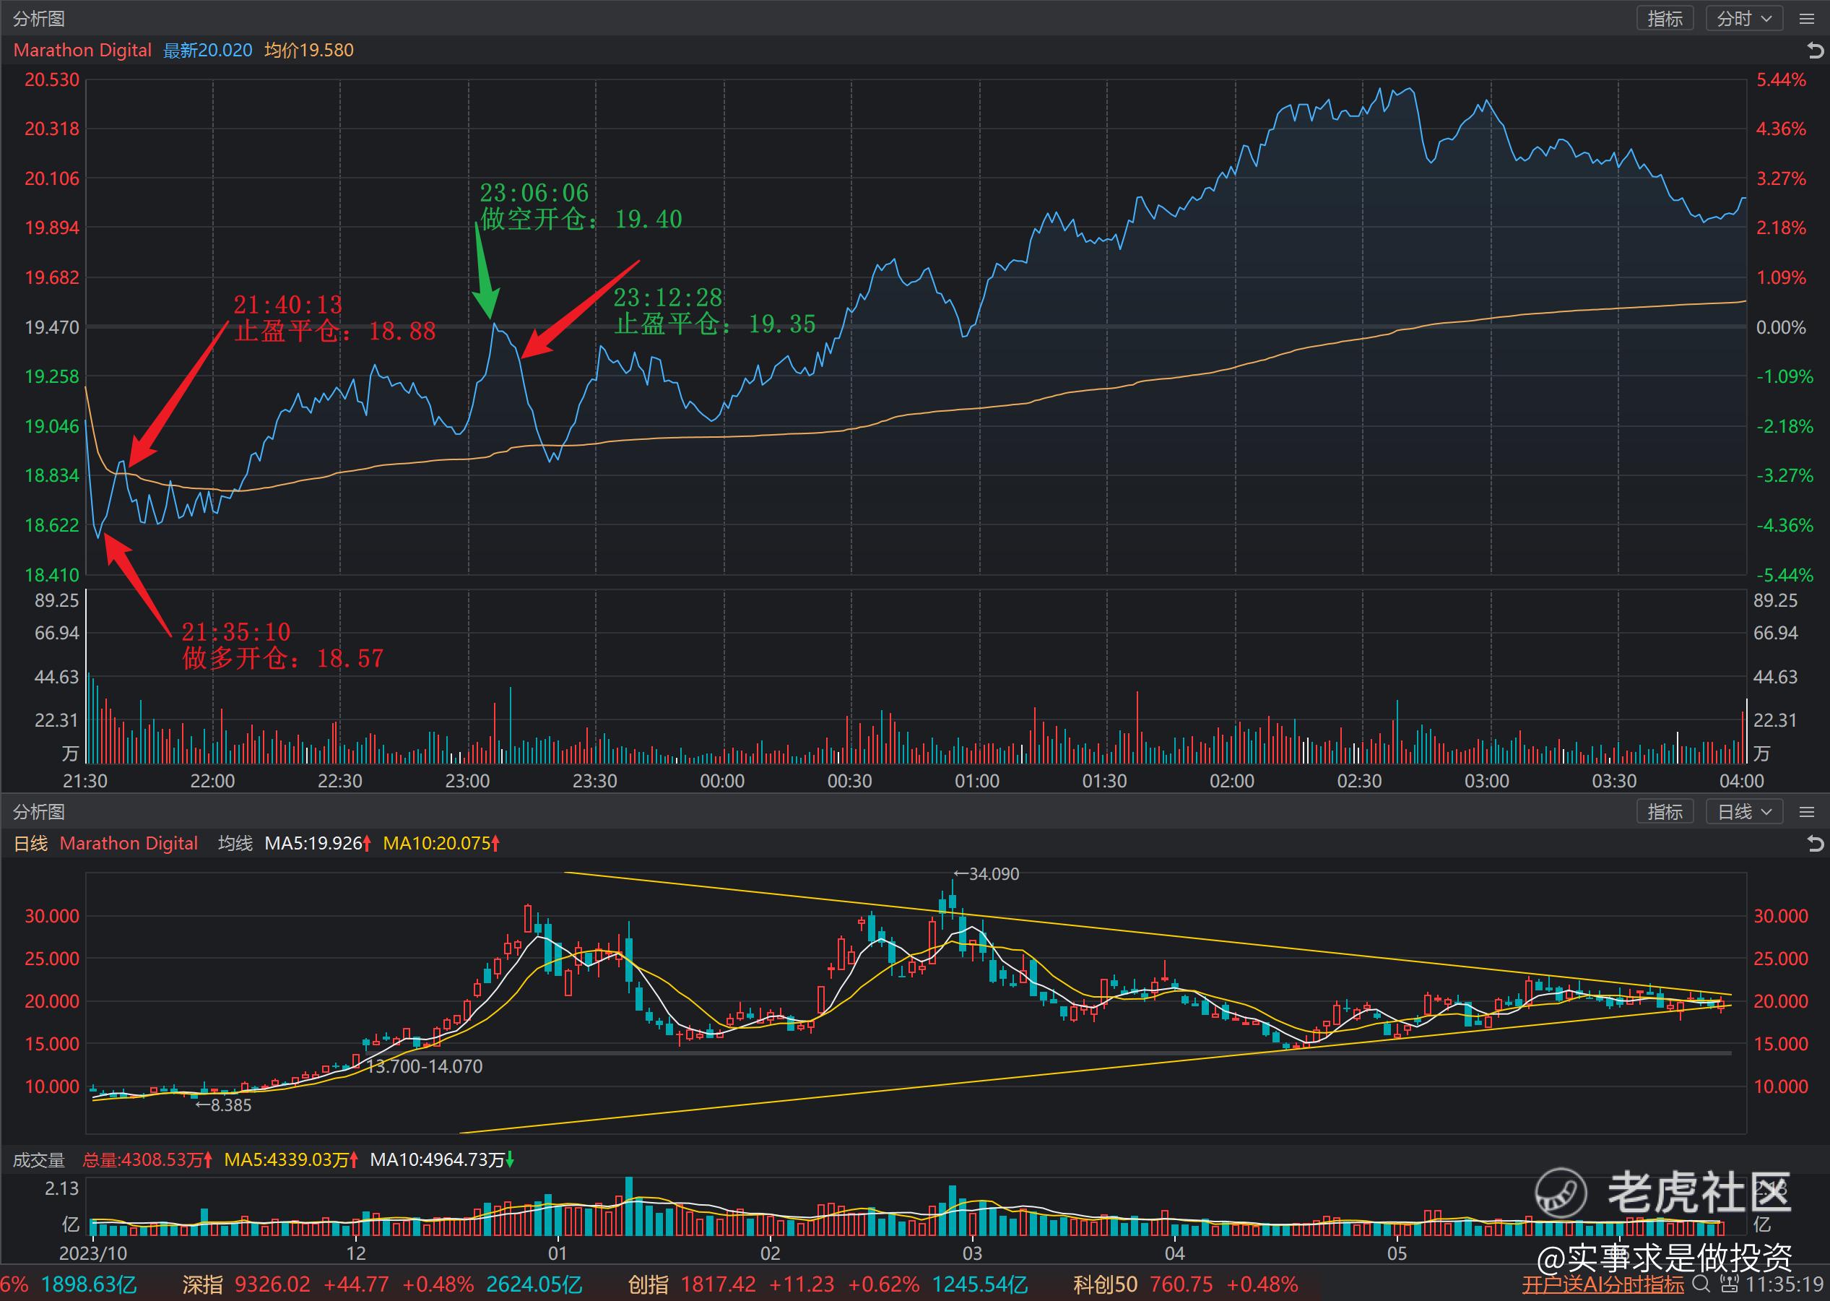Click the 8.385 low price marker
The width and height of the screenshot is (1830, 1301).
(x=223, y=1105)
